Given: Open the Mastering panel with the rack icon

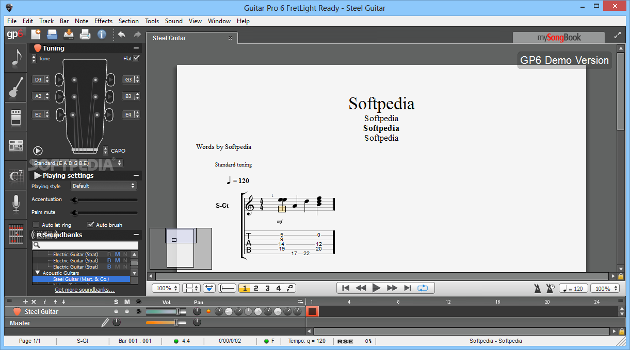Looking at the screenshot, I should pyautogui.click(x=16, y=146).
